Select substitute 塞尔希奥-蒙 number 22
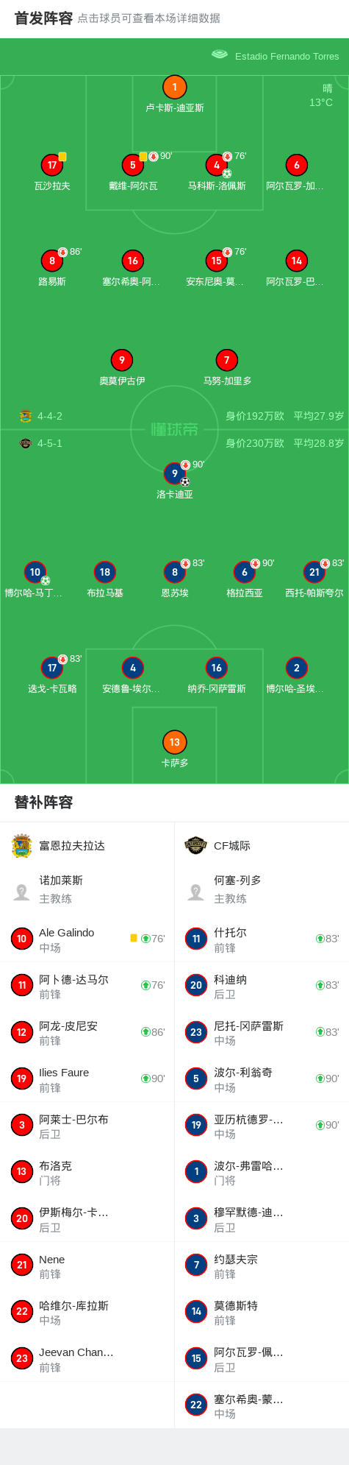 tap(262, 1406)
